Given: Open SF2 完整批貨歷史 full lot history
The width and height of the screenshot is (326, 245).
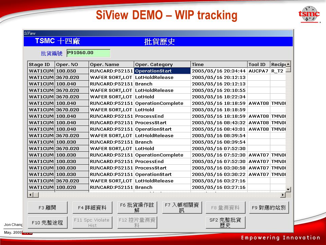Looking at the screenshot, I should (225, 223).
